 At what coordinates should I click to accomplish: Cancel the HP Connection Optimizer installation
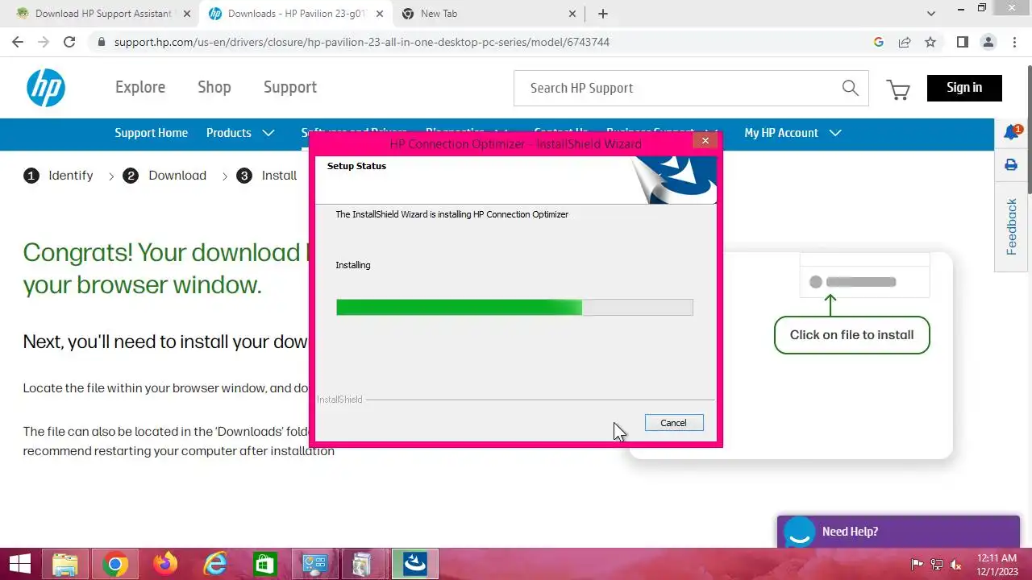674,423
